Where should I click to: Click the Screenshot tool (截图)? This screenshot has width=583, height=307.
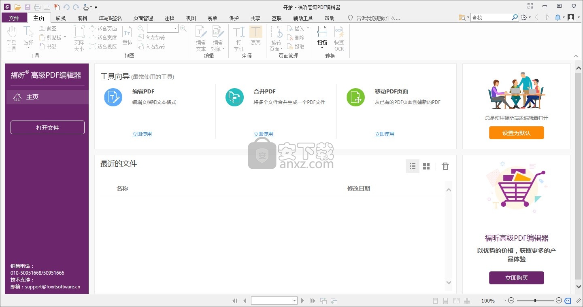pos(48,29)
